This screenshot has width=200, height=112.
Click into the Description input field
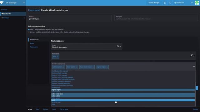point(156,18)
